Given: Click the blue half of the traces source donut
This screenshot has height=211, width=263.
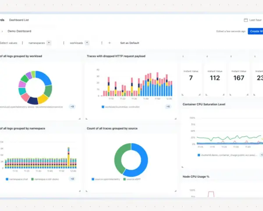Looking at the screenshot, I should pyautogui.click(x=143, y=161).
